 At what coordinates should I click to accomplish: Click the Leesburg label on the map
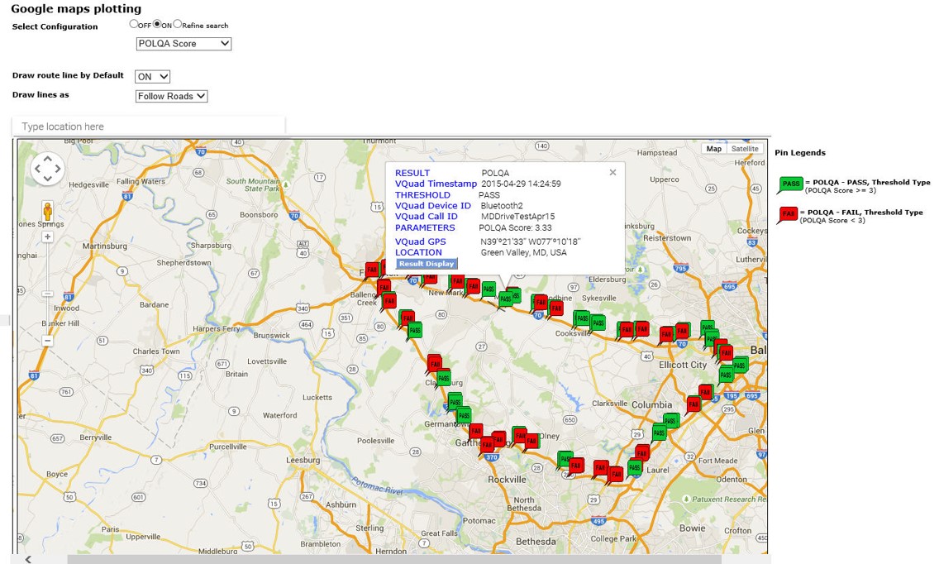point(303,461)
